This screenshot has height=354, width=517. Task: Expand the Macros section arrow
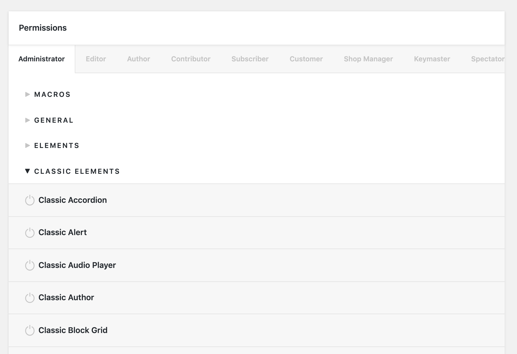tap(27, 94)
